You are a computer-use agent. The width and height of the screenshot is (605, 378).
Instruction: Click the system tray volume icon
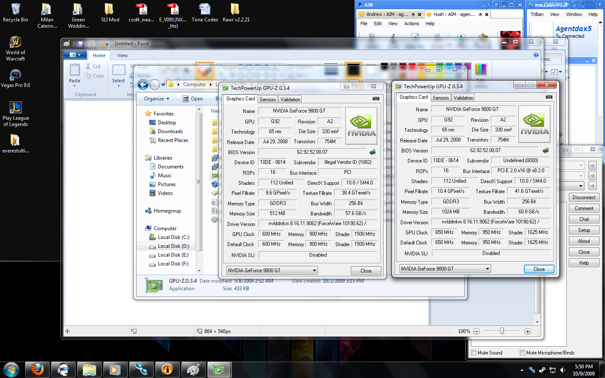pos(563,370)
